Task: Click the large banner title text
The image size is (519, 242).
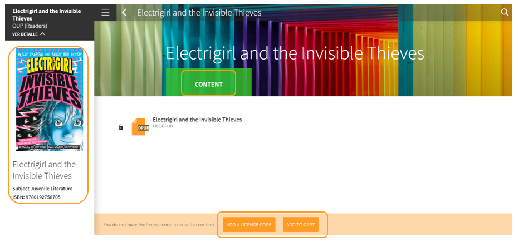Action: 295,53
